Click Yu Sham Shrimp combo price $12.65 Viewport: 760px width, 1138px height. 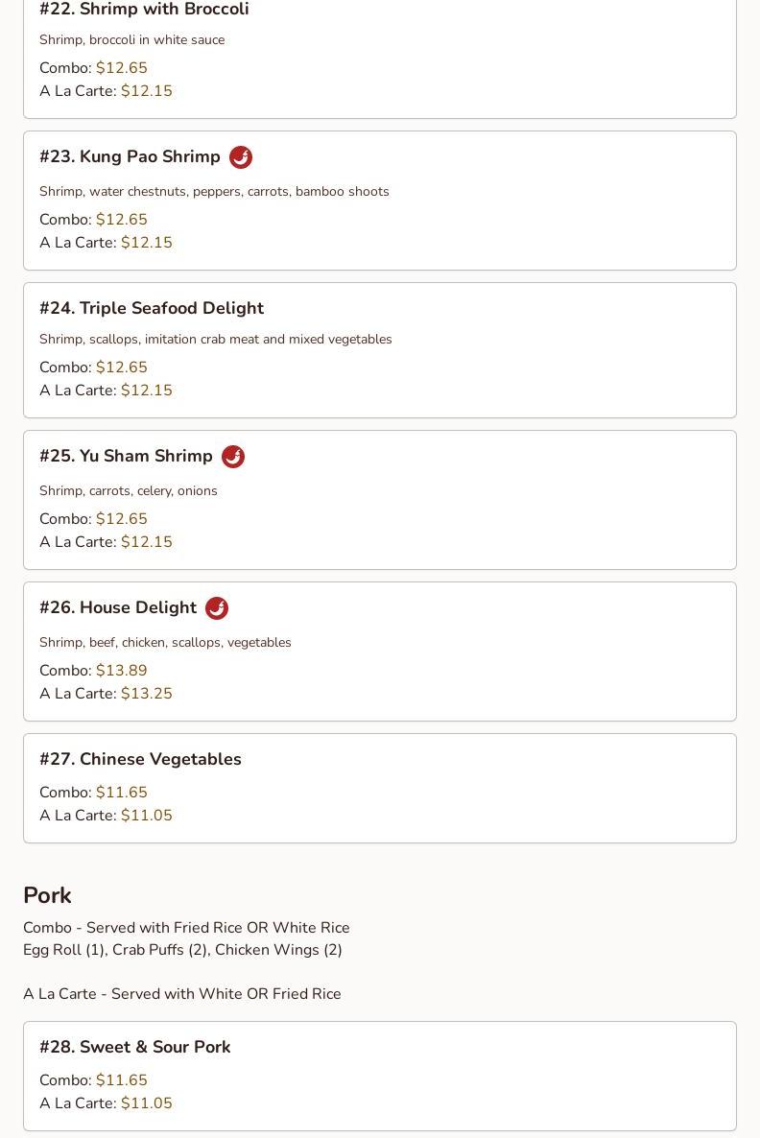coord(121,518)
